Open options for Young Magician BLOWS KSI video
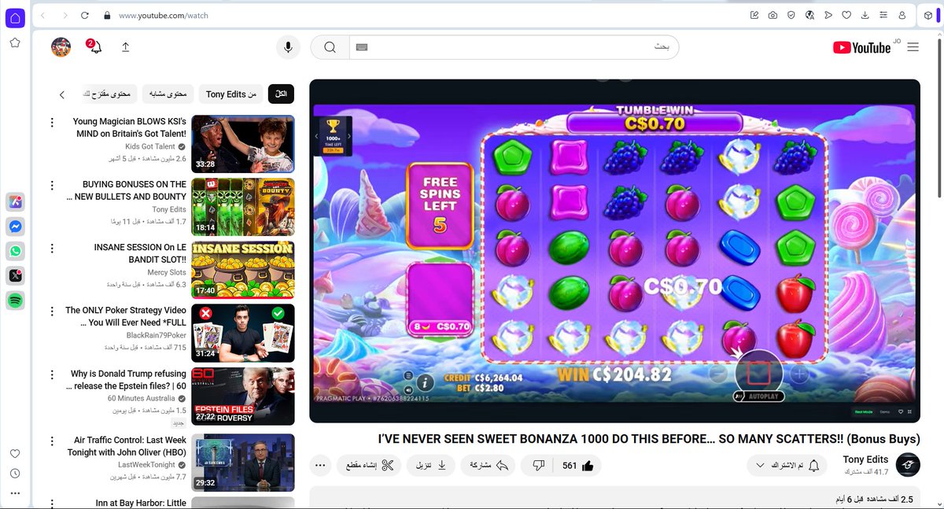944x509 pixels. (52, 122)
